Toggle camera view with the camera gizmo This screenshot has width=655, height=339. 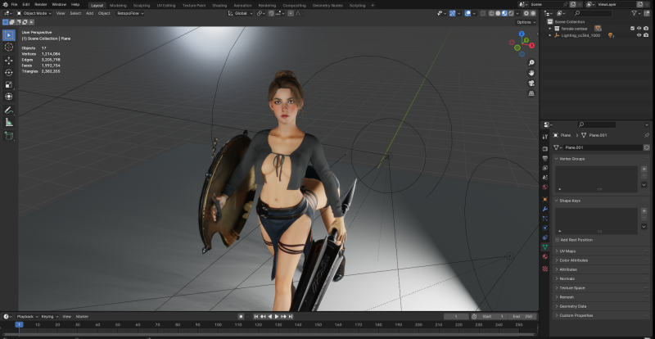coord(532,84)
